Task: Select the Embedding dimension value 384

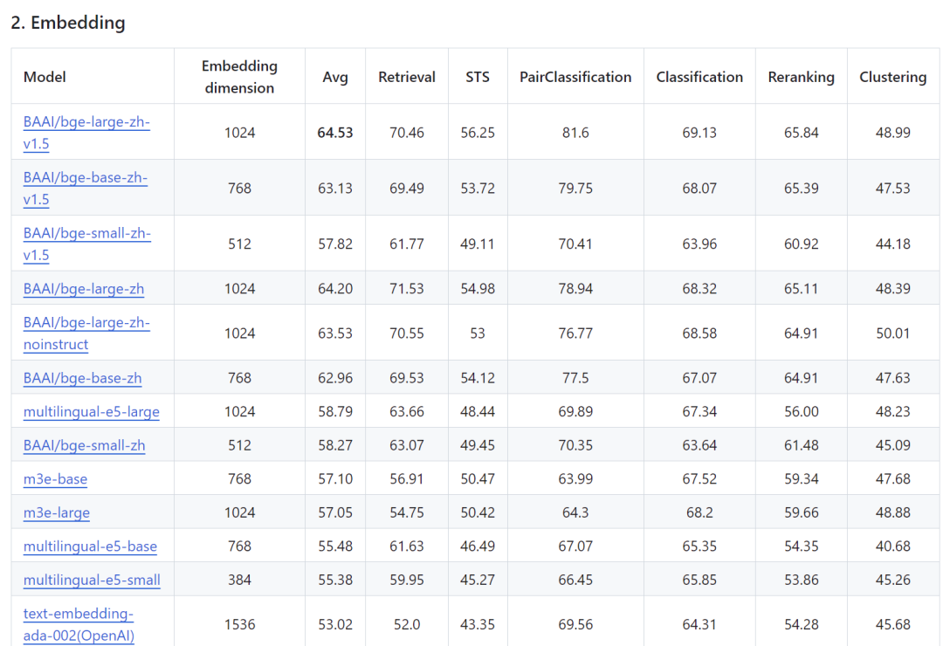Action: [239, 580]
